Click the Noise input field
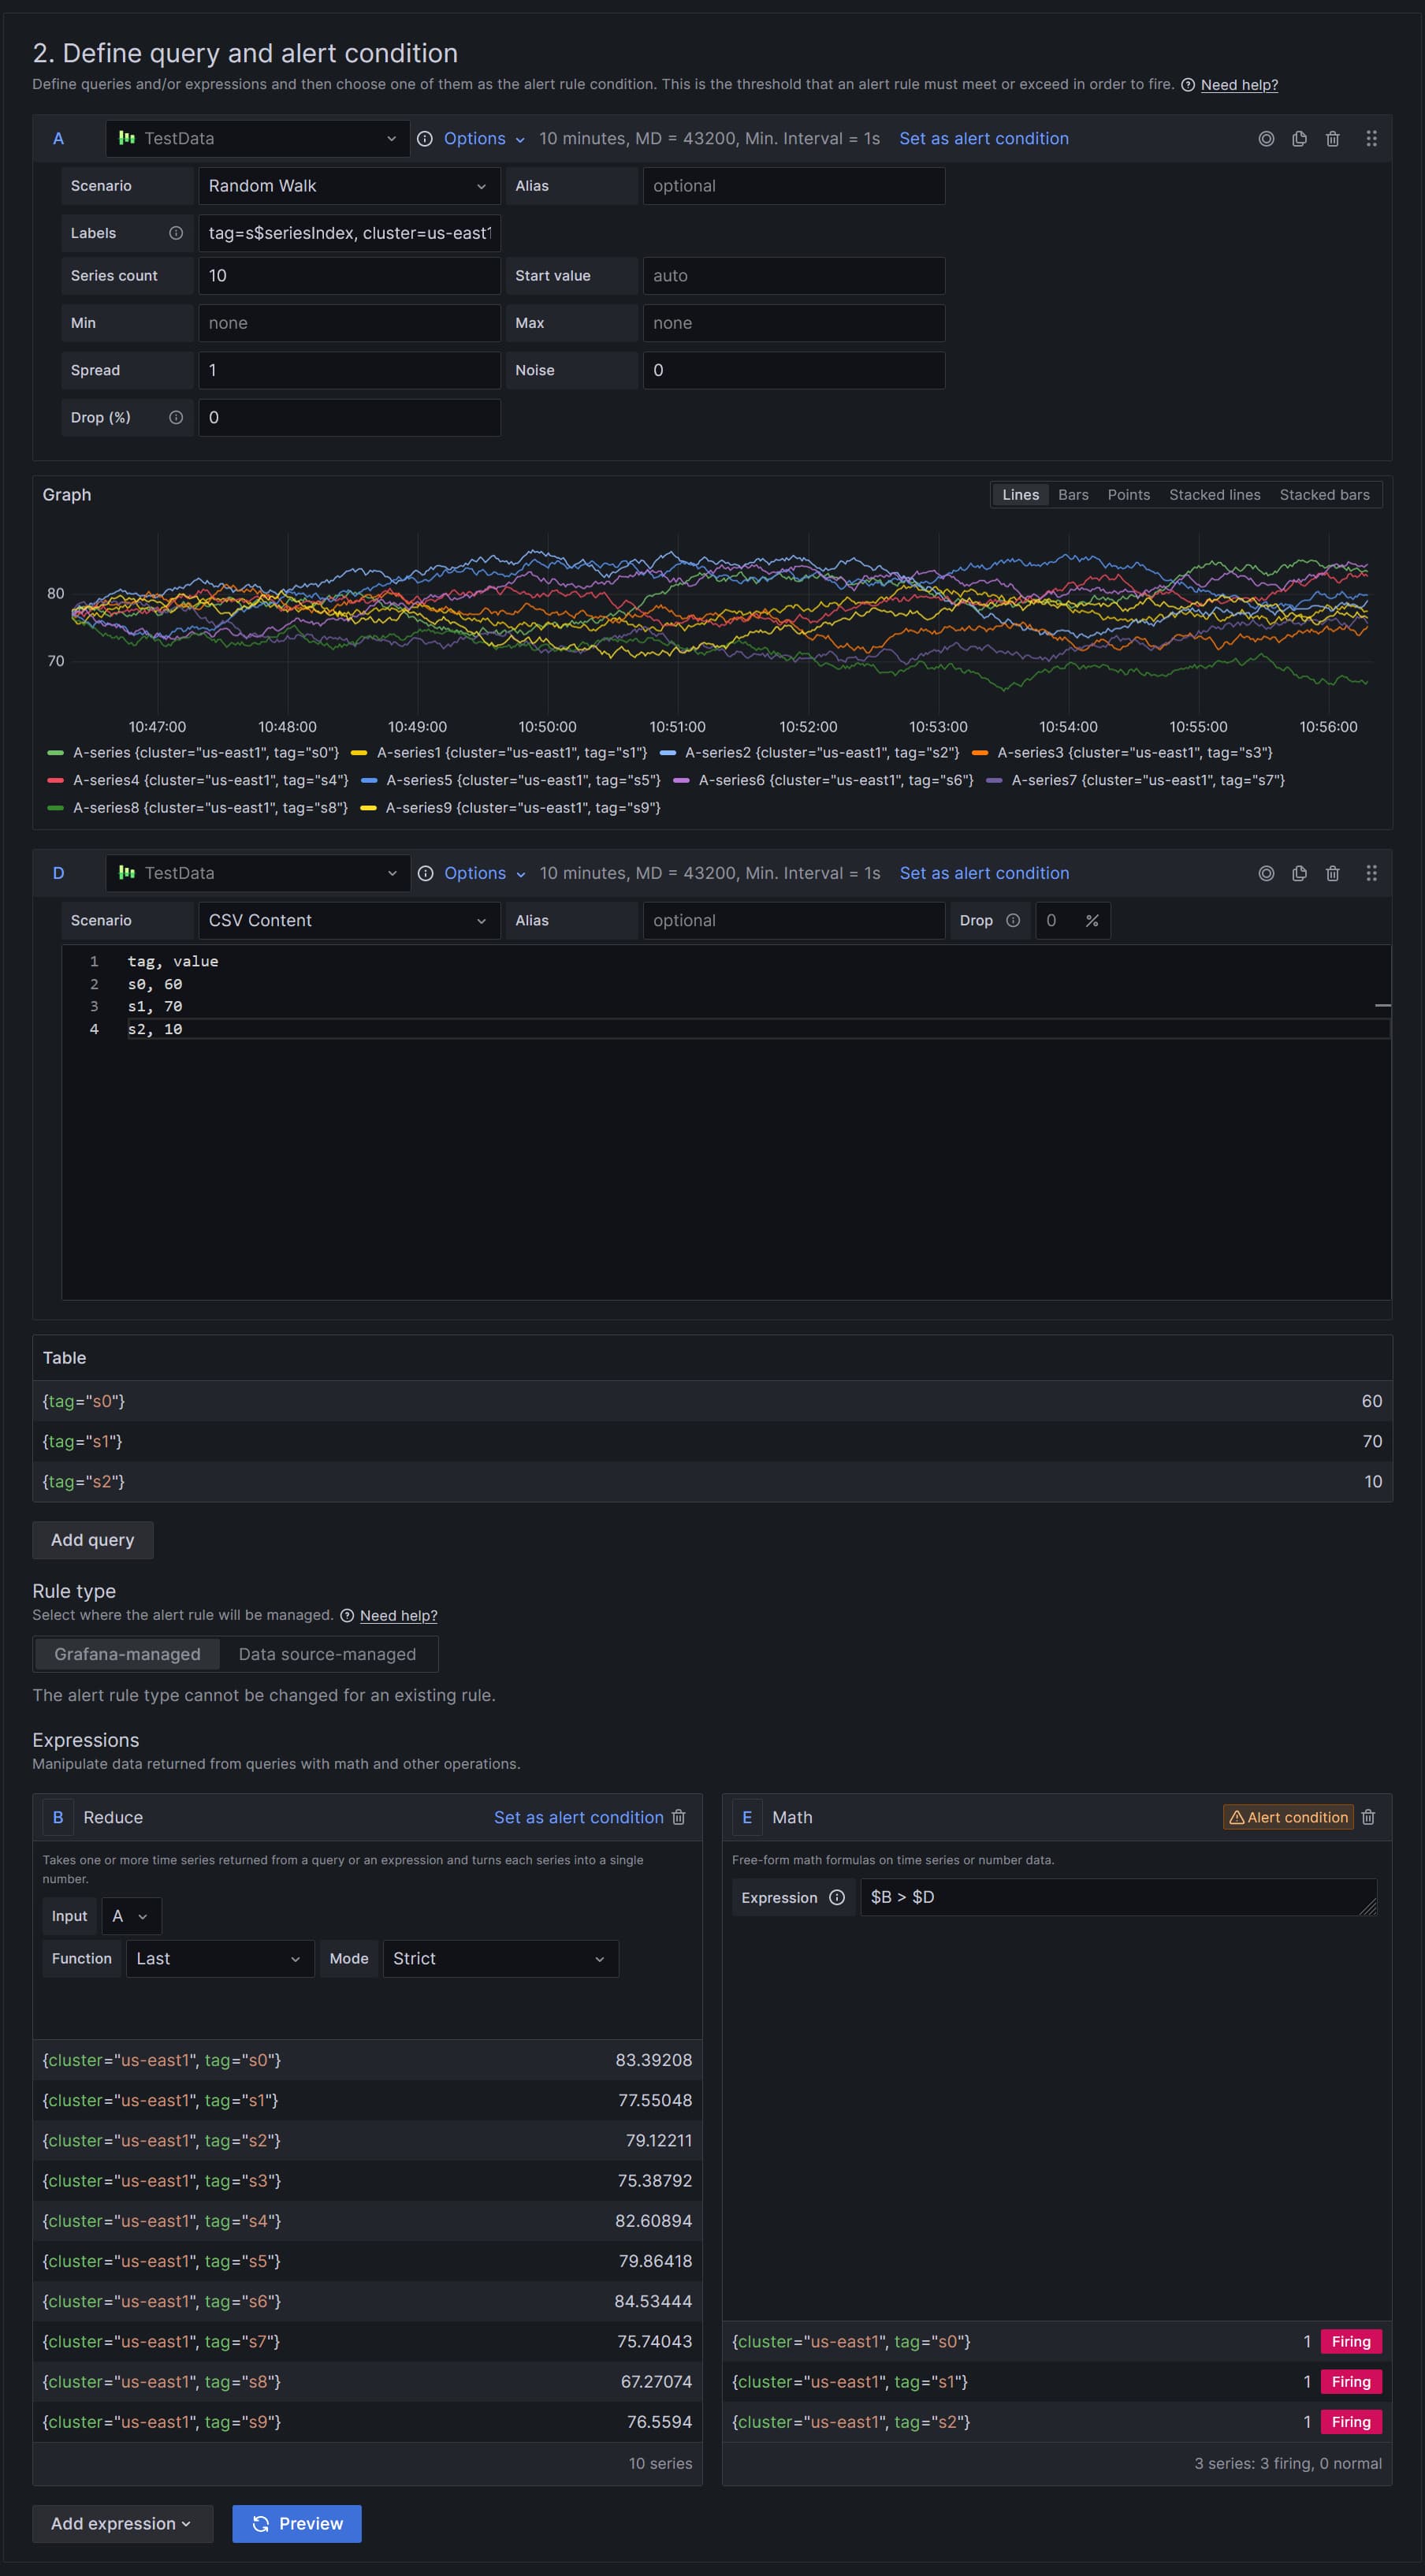 (x=794, y=371)
